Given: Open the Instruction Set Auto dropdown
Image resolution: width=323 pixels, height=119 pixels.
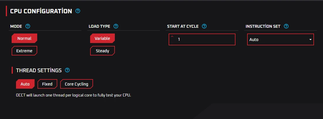Looking at the screenshot, I should coord(280,40).
